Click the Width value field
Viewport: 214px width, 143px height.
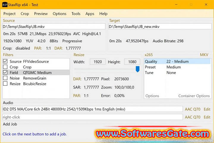[97, 62]
